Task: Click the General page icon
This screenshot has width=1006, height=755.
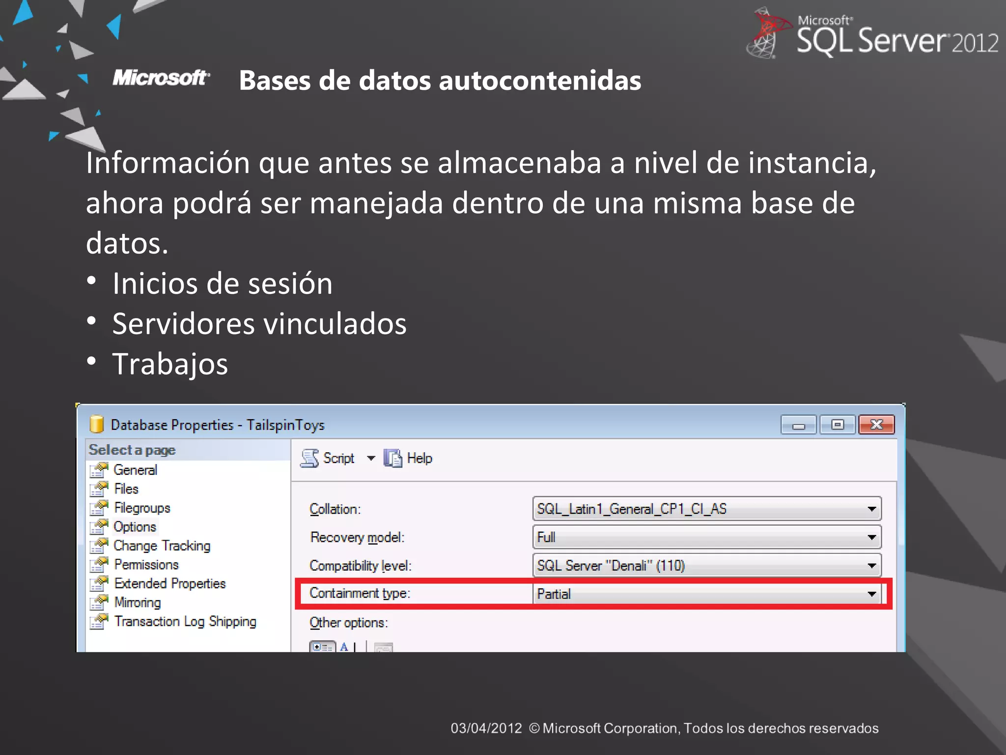Action: point(99,470)
